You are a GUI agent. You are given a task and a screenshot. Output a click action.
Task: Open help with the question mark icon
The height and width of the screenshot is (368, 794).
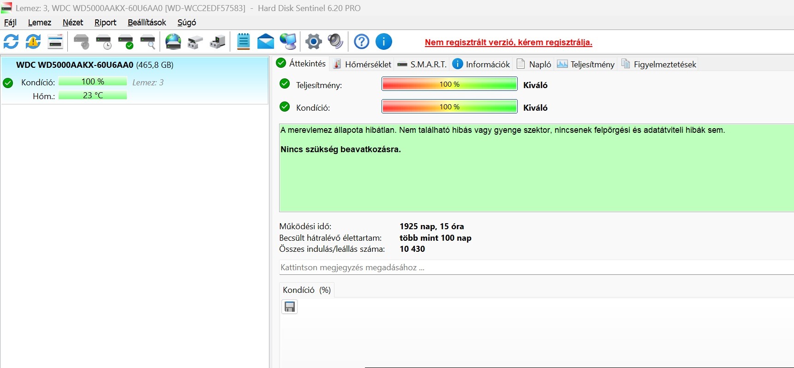pyautogui.click(x=361, y=42)
